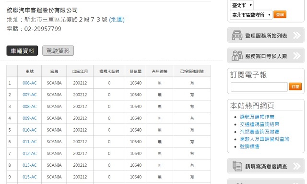
Task: Open the 地圖 link beside the address
Action: pos(117,19)
